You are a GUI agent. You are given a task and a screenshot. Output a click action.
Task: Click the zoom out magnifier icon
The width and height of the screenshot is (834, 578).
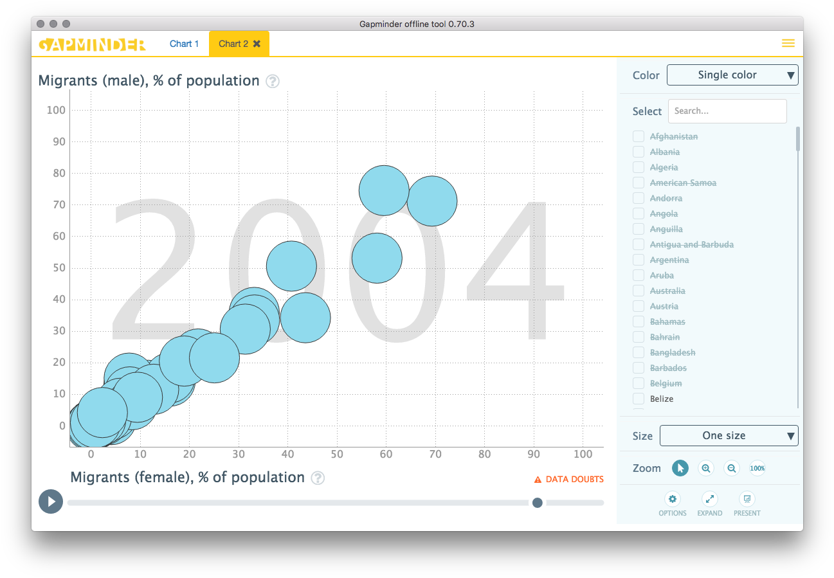732,468
